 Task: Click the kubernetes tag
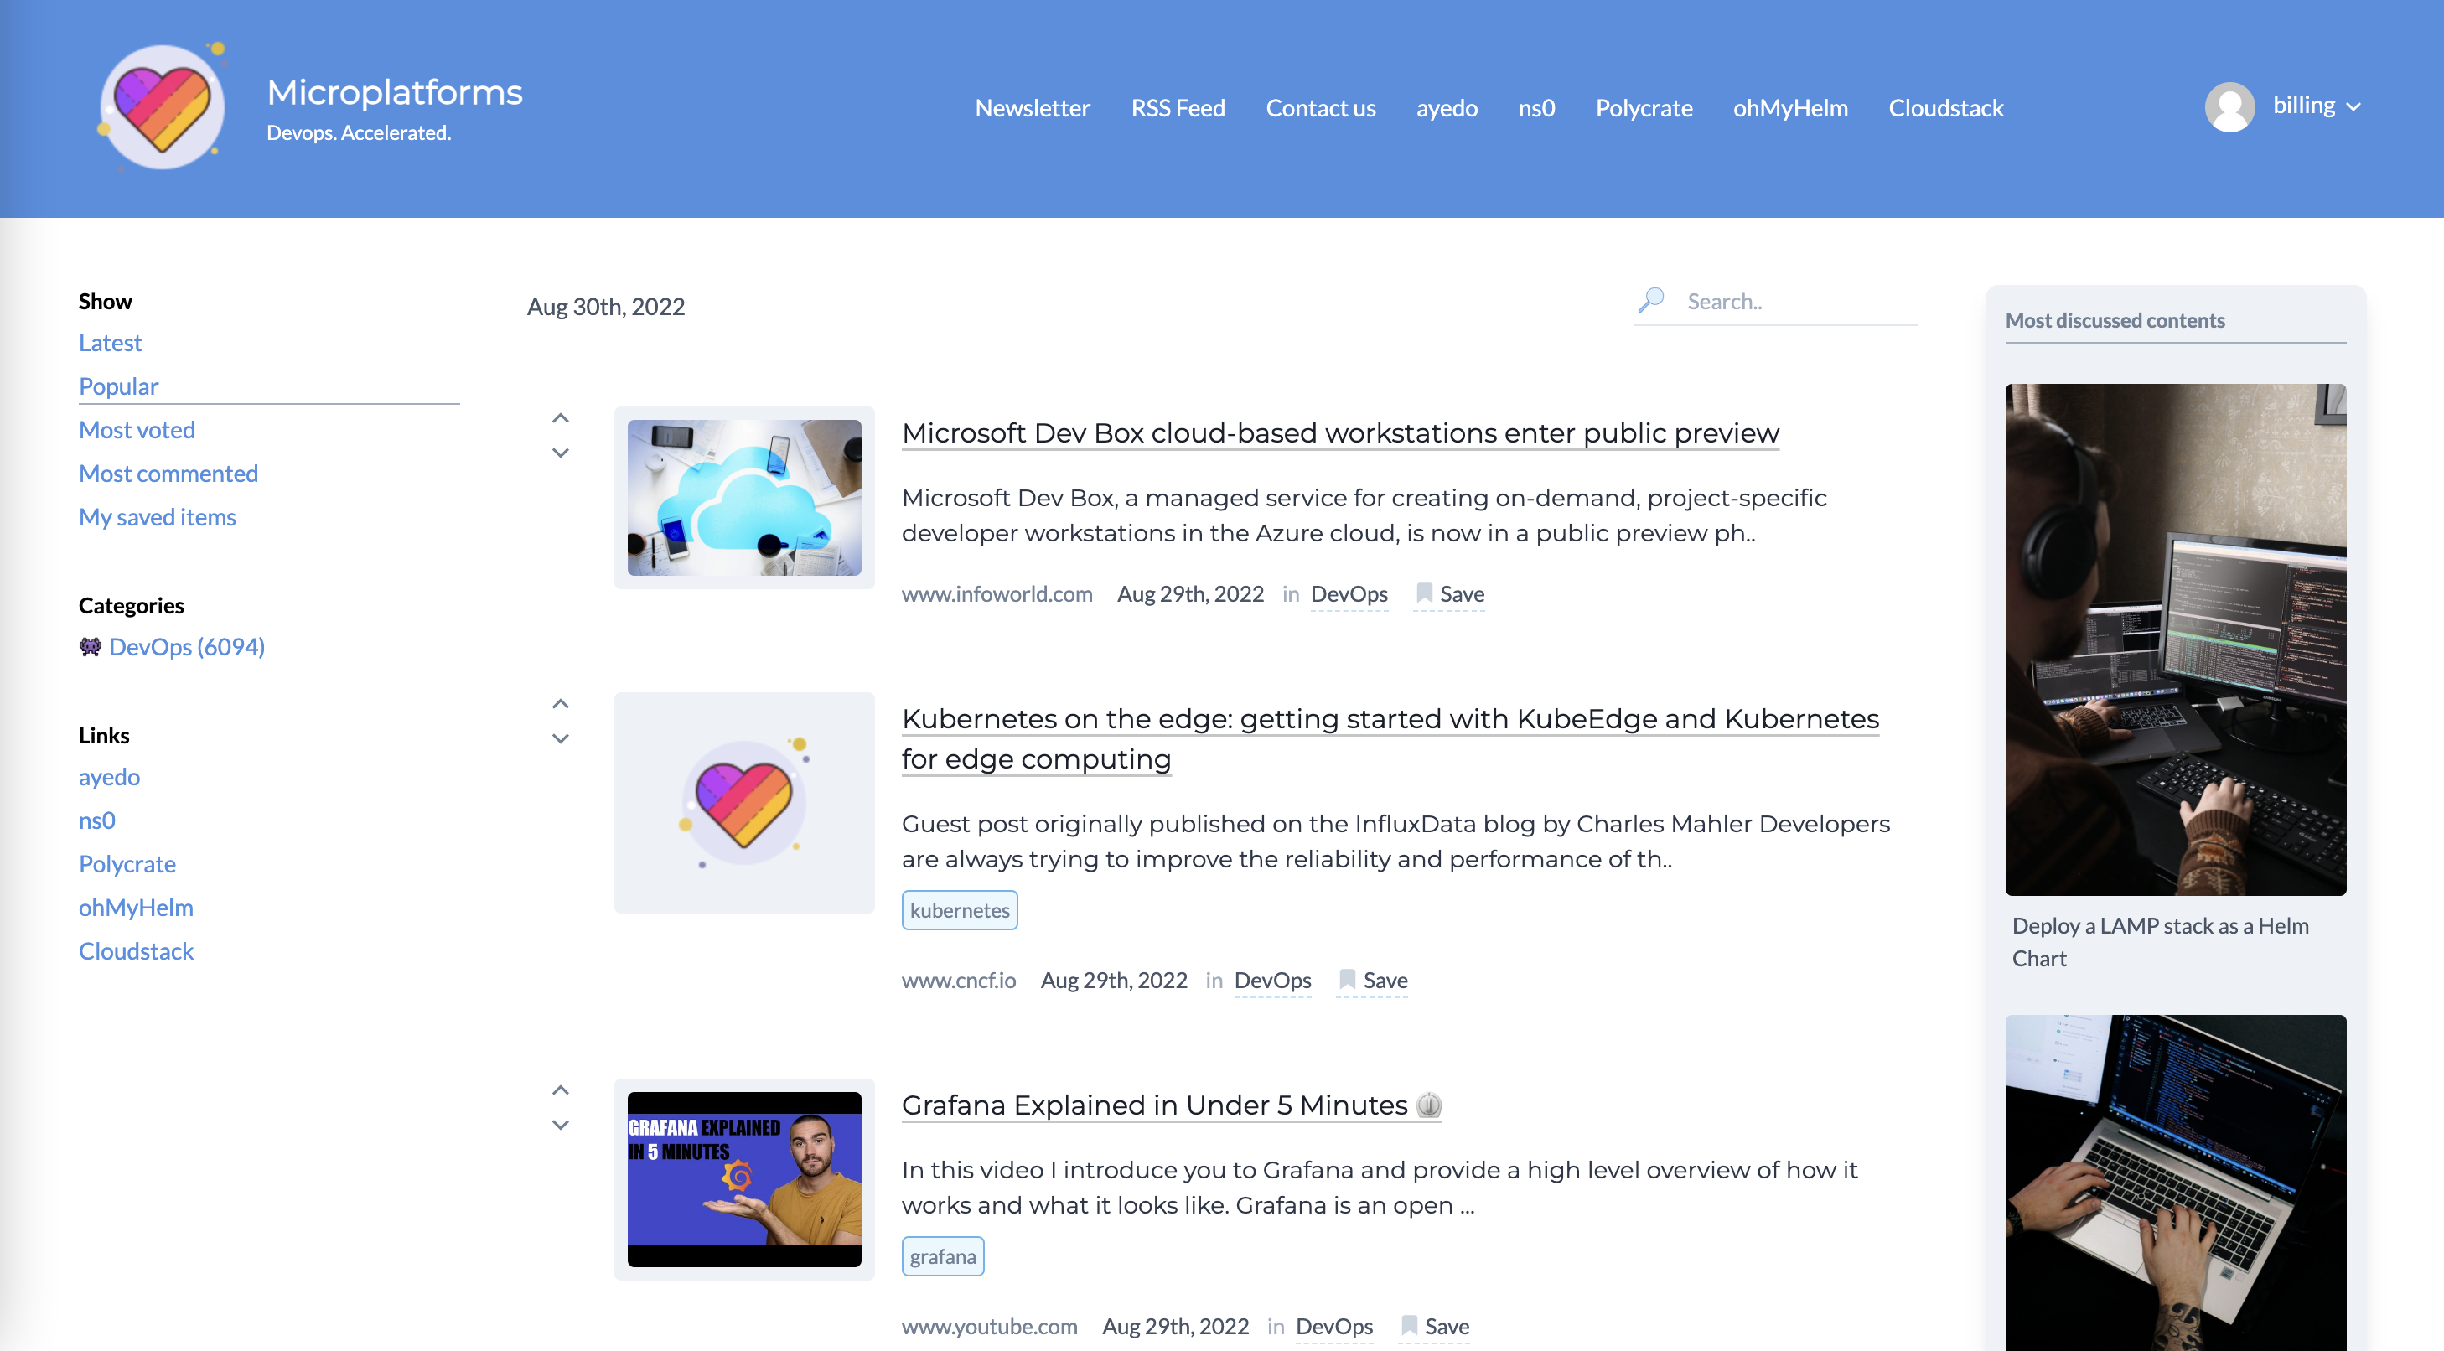point(959,911)
